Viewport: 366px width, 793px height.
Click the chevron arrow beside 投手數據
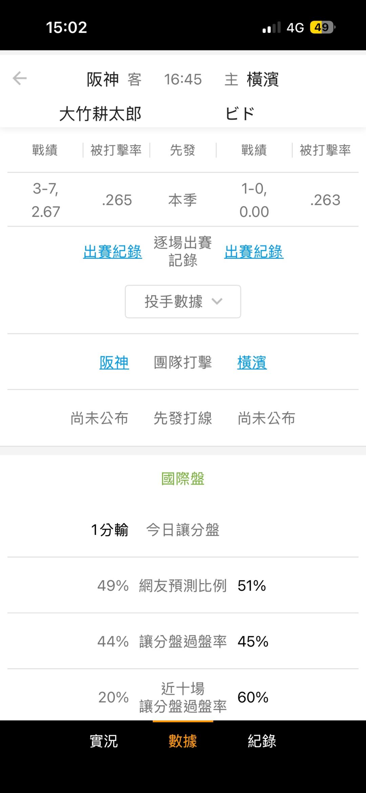(x=217, y=301)
